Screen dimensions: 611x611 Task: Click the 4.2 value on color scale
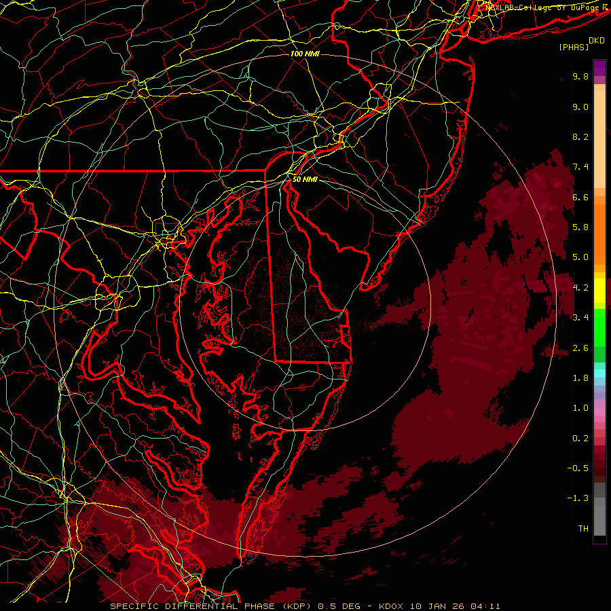pos(580,288)
